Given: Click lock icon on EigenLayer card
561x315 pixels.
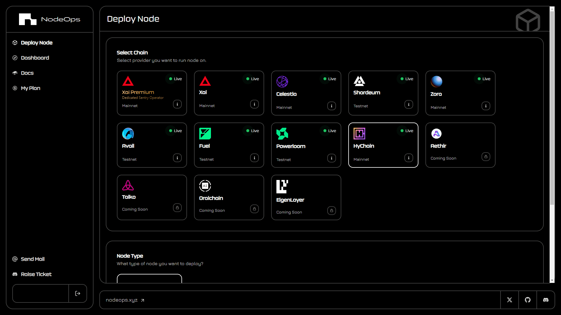Looking at the screenshot, I should pos(331,211).
